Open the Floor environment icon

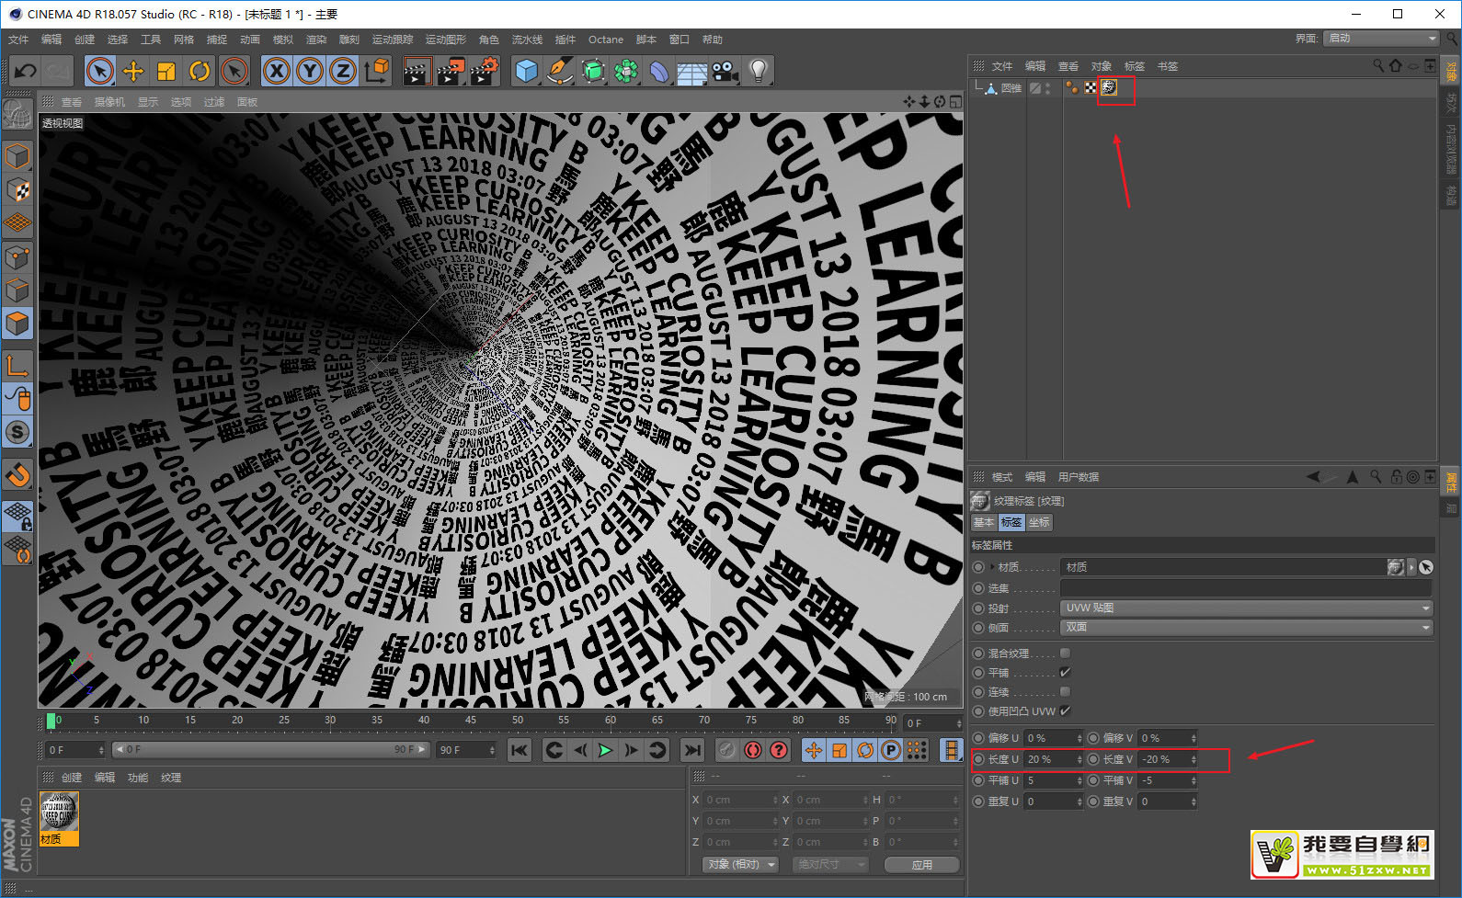click(x=692, y=71)
